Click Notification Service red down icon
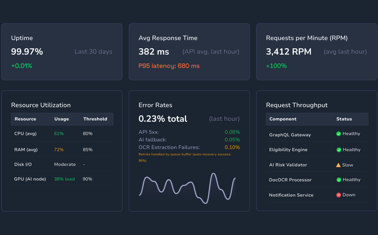 pos(339,195)
